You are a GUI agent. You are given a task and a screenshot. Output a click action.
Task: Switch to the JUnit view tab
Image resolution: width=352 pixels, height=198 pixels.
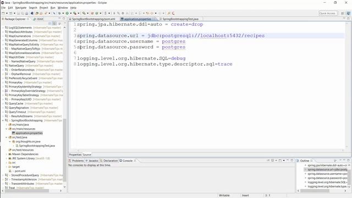pyautogui.click(x=38, y=19)
